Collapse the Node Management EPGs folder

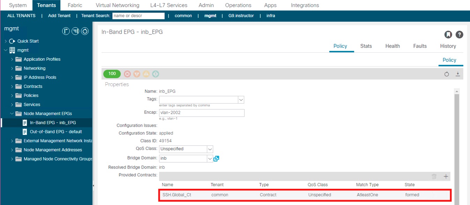point(12,114)
